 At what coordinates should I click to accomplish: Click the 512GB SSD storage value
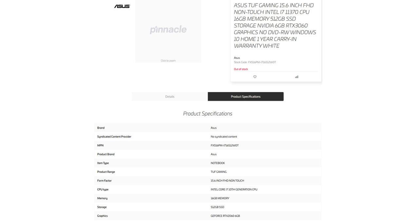point(217,207)
